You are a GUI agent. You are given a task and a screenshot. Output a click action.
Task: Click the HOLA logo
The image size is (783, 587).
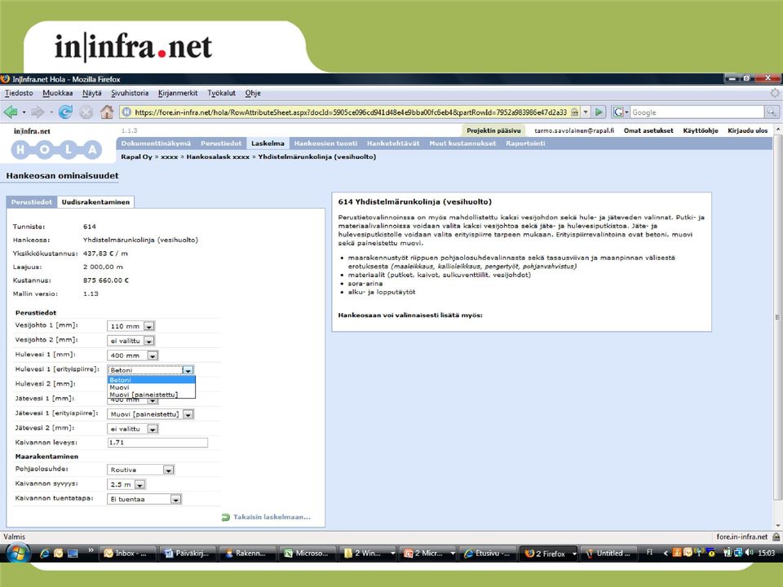56,150
